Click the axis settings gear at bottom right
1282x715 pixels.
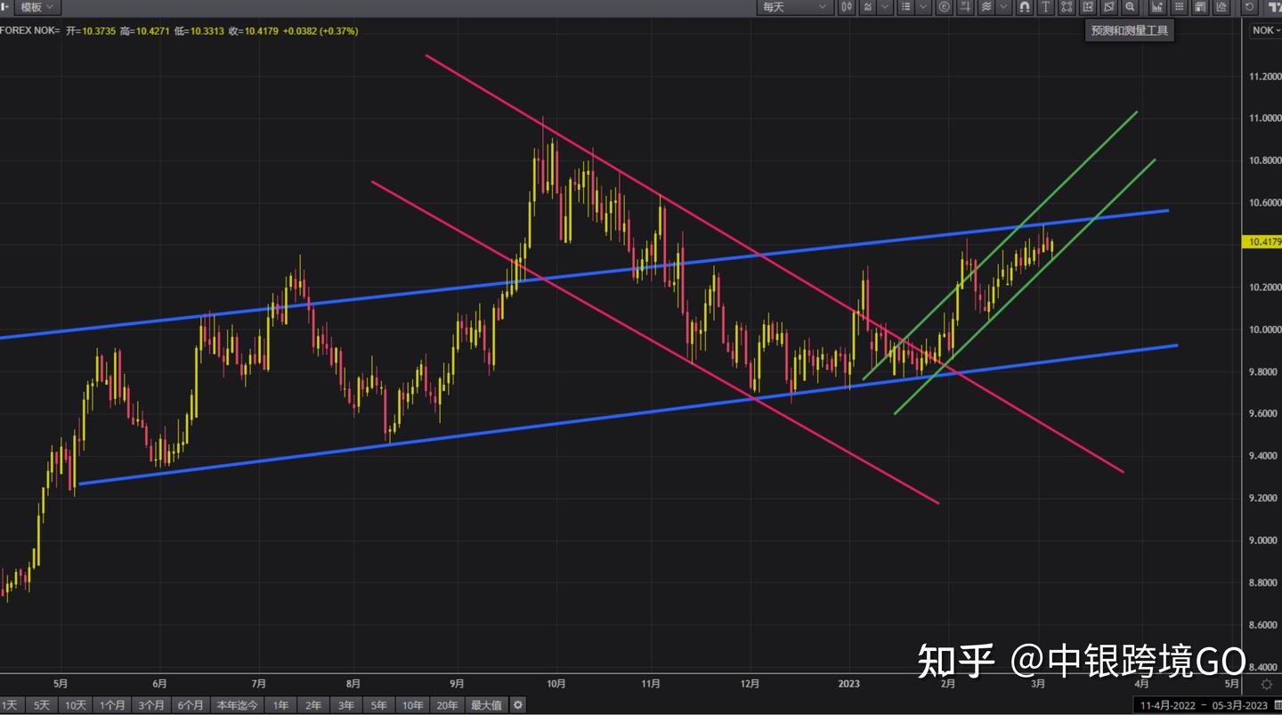pos(1267,685)
